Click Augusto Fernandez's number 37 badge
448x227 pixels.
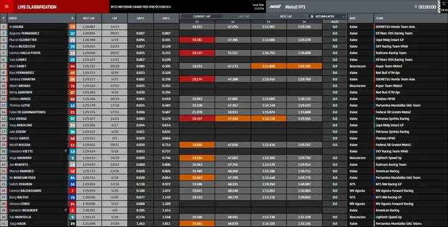72,33
